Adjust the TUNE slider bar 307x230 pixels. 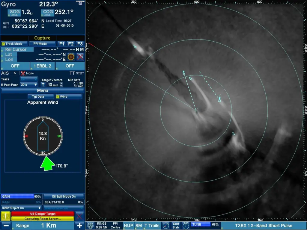205,225
